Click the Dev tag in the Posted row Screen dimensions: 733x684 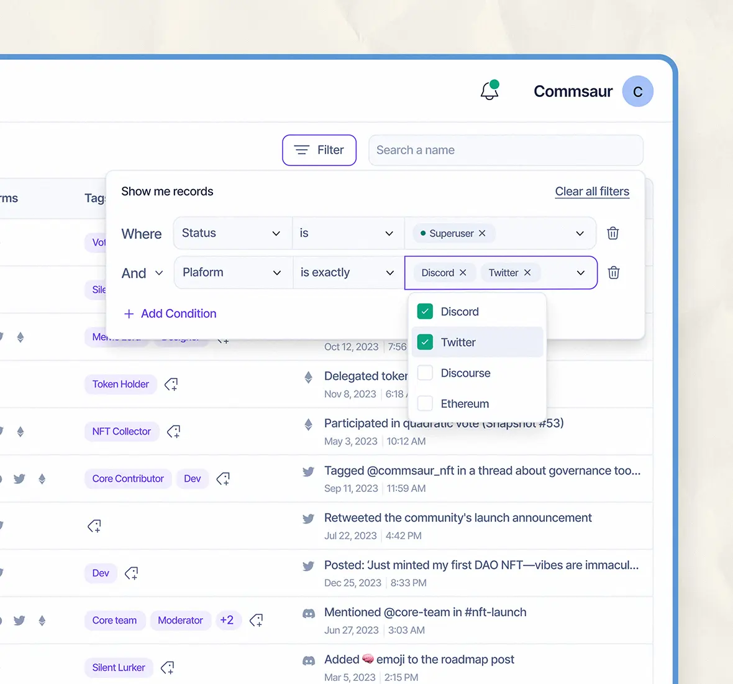(x=101, y=573)
